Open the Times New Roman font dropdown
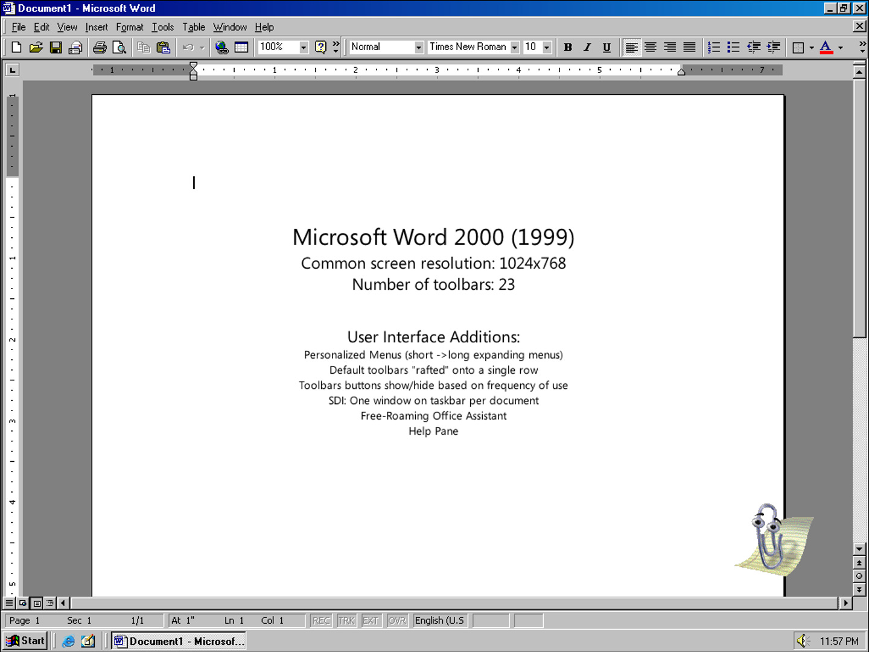 [x=515, y=47]
